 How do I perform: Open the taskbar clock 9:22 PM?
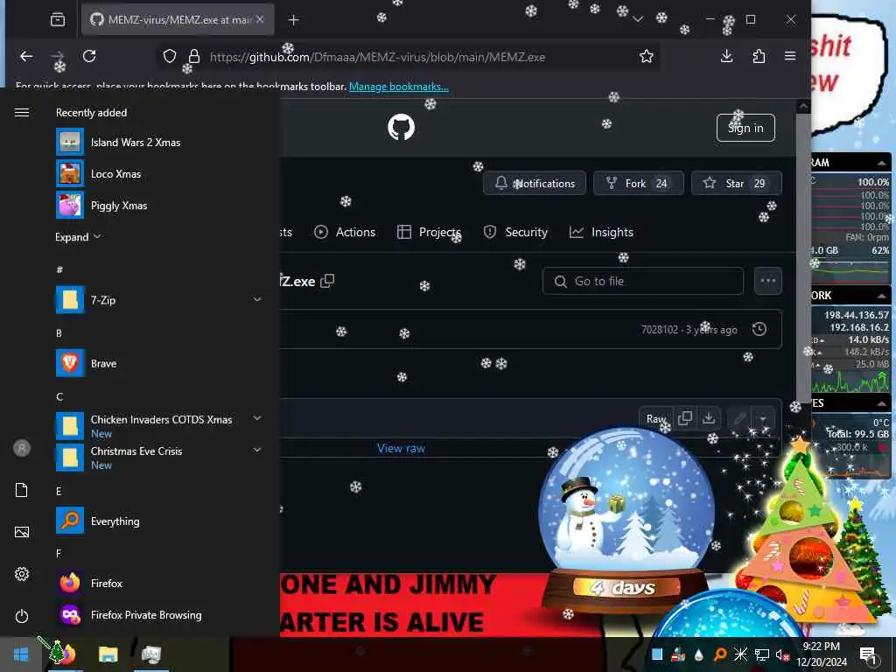(x=822, y=654)
